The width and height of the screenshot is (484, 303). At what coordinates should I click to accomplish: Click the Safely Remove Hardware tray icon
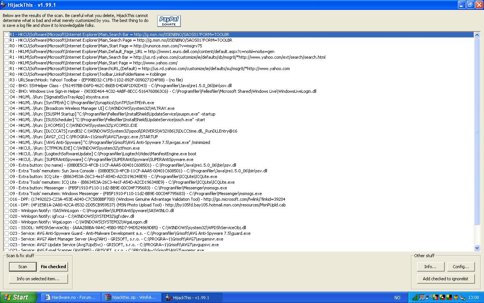[x=463, y=297]
